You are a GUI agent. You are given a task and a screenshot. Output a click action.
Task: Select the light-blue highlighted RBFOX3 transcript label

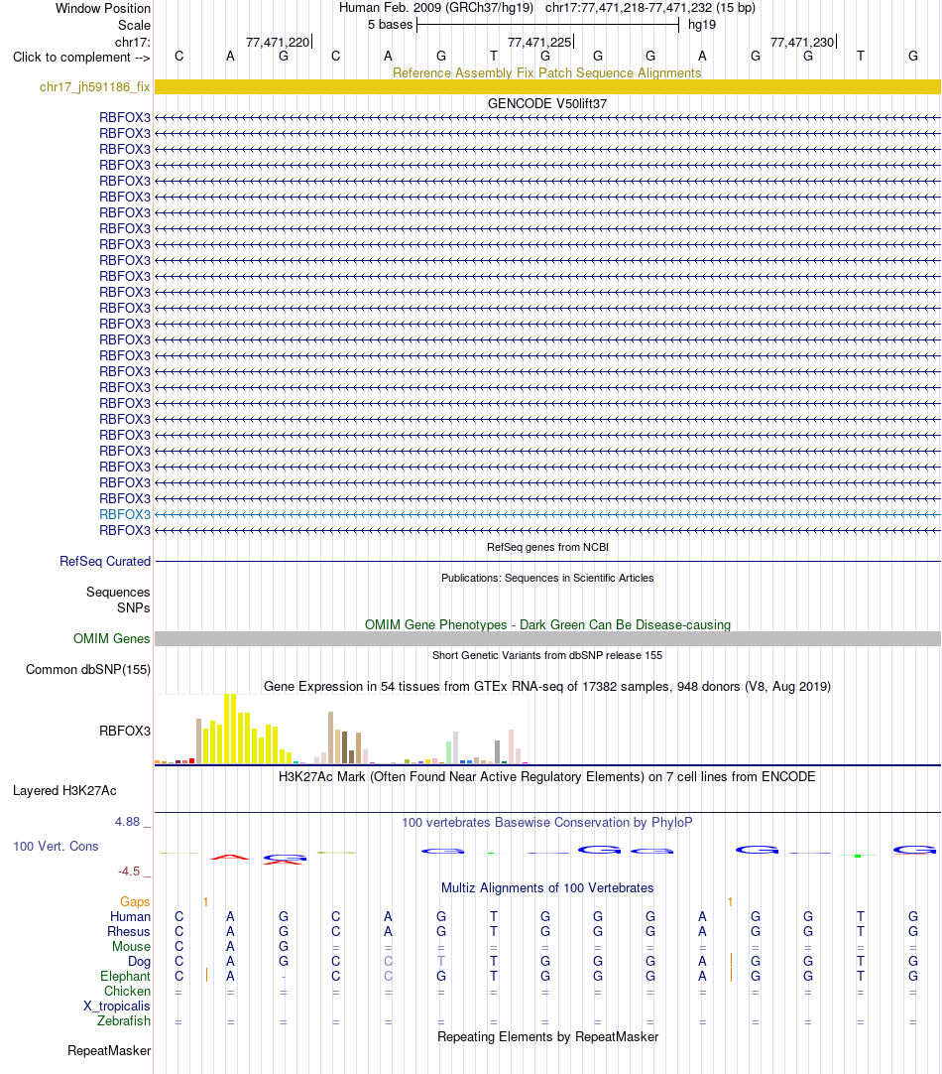pos(125,514)
